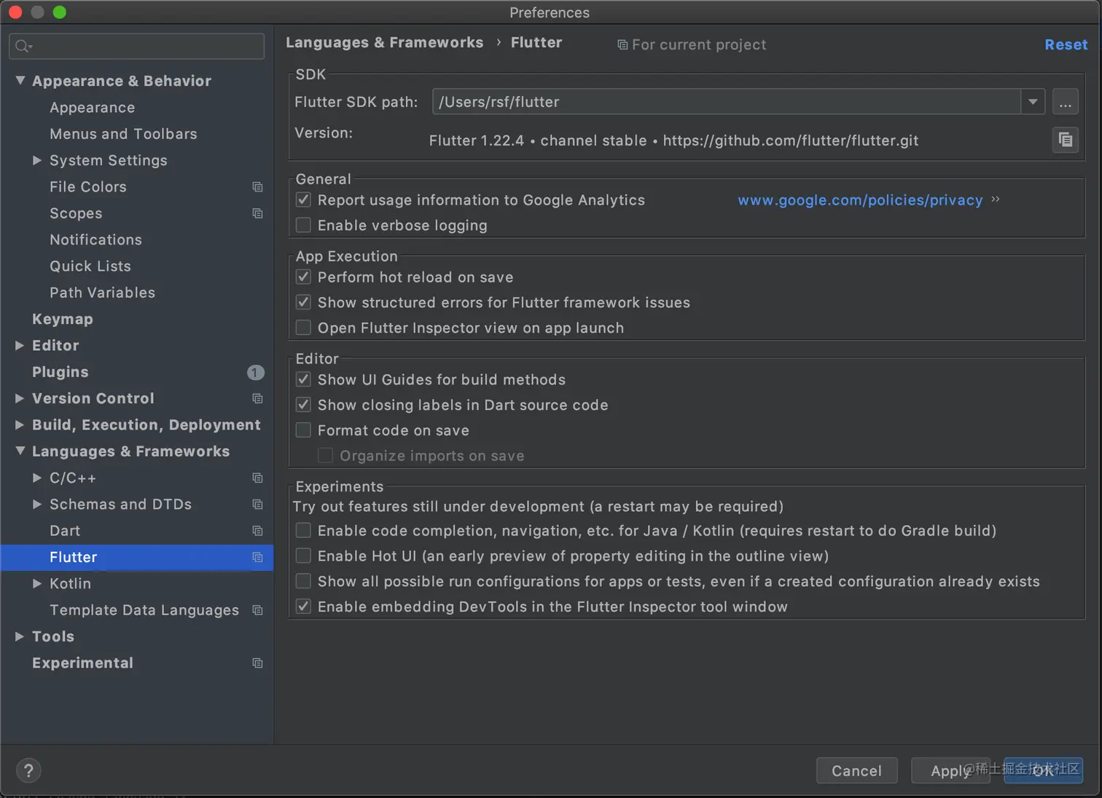The image size is (1102, 798).
Task: Open the google.com/policies/privacy link
Action: (x=860, y=200)
